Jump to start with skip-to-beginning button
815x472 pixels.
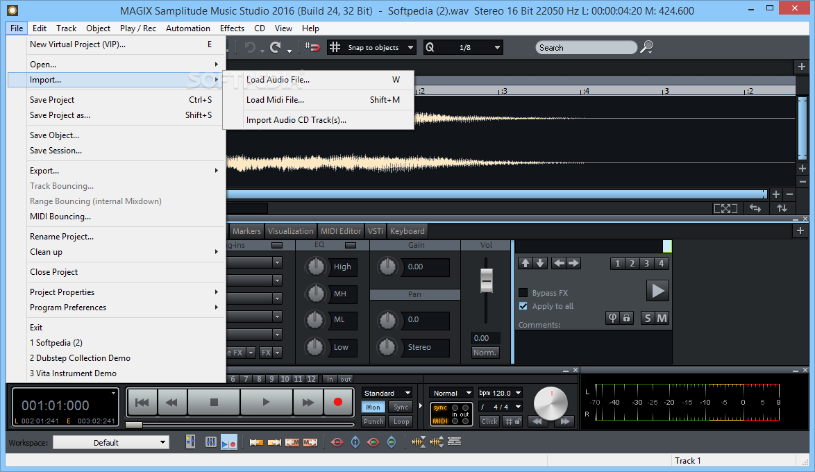click(x=142, y=402)
